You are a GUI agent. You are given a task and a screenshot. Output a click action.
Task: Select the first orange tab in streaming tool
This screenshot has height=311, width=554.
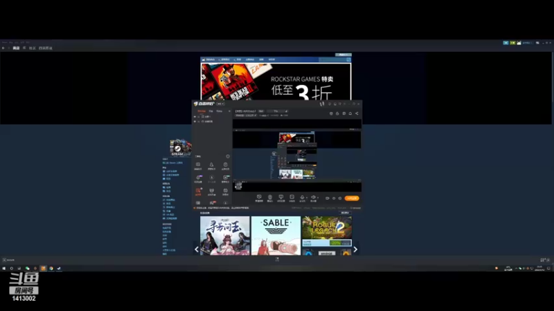point(202,111)
